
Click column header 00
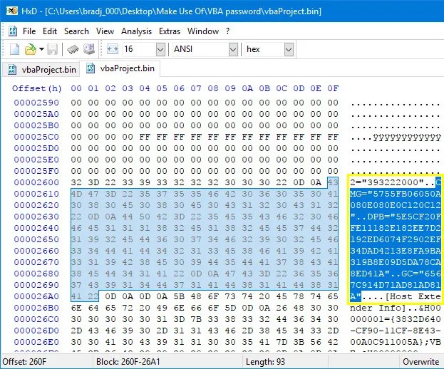click(76, 88)
